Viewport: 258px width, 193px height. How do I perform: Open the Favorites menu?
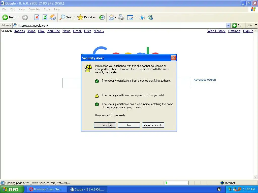pos(34,9)
